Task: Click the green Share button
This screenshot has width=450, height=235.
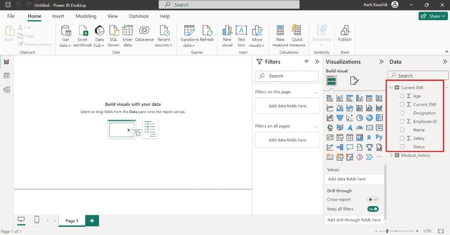Action: pyautogui.click(x=433, y=16)
